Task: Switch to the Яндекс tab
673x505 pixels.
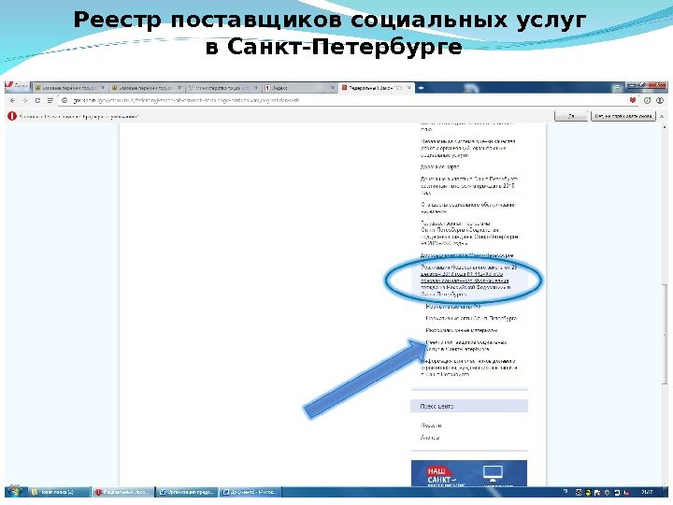Action: pyautogui.click(x=299, y=88)
